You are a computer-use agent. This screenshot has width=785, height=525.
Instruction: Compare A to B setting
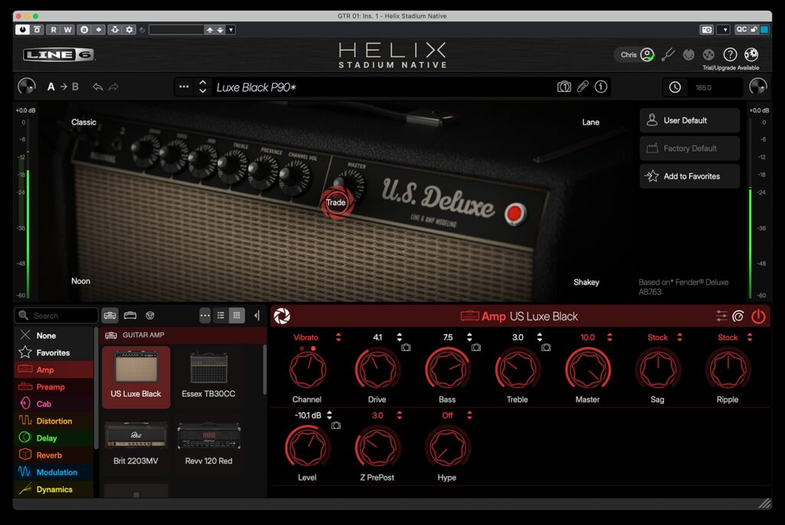tap(63, 87)
